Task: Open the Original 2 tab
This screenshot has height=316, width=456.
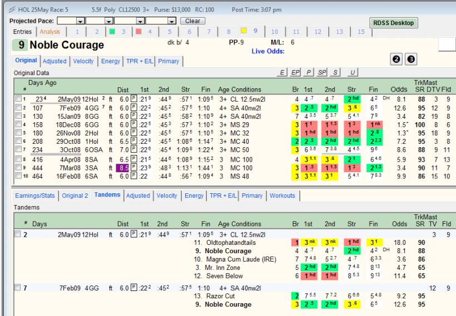Action: [75, 195]
